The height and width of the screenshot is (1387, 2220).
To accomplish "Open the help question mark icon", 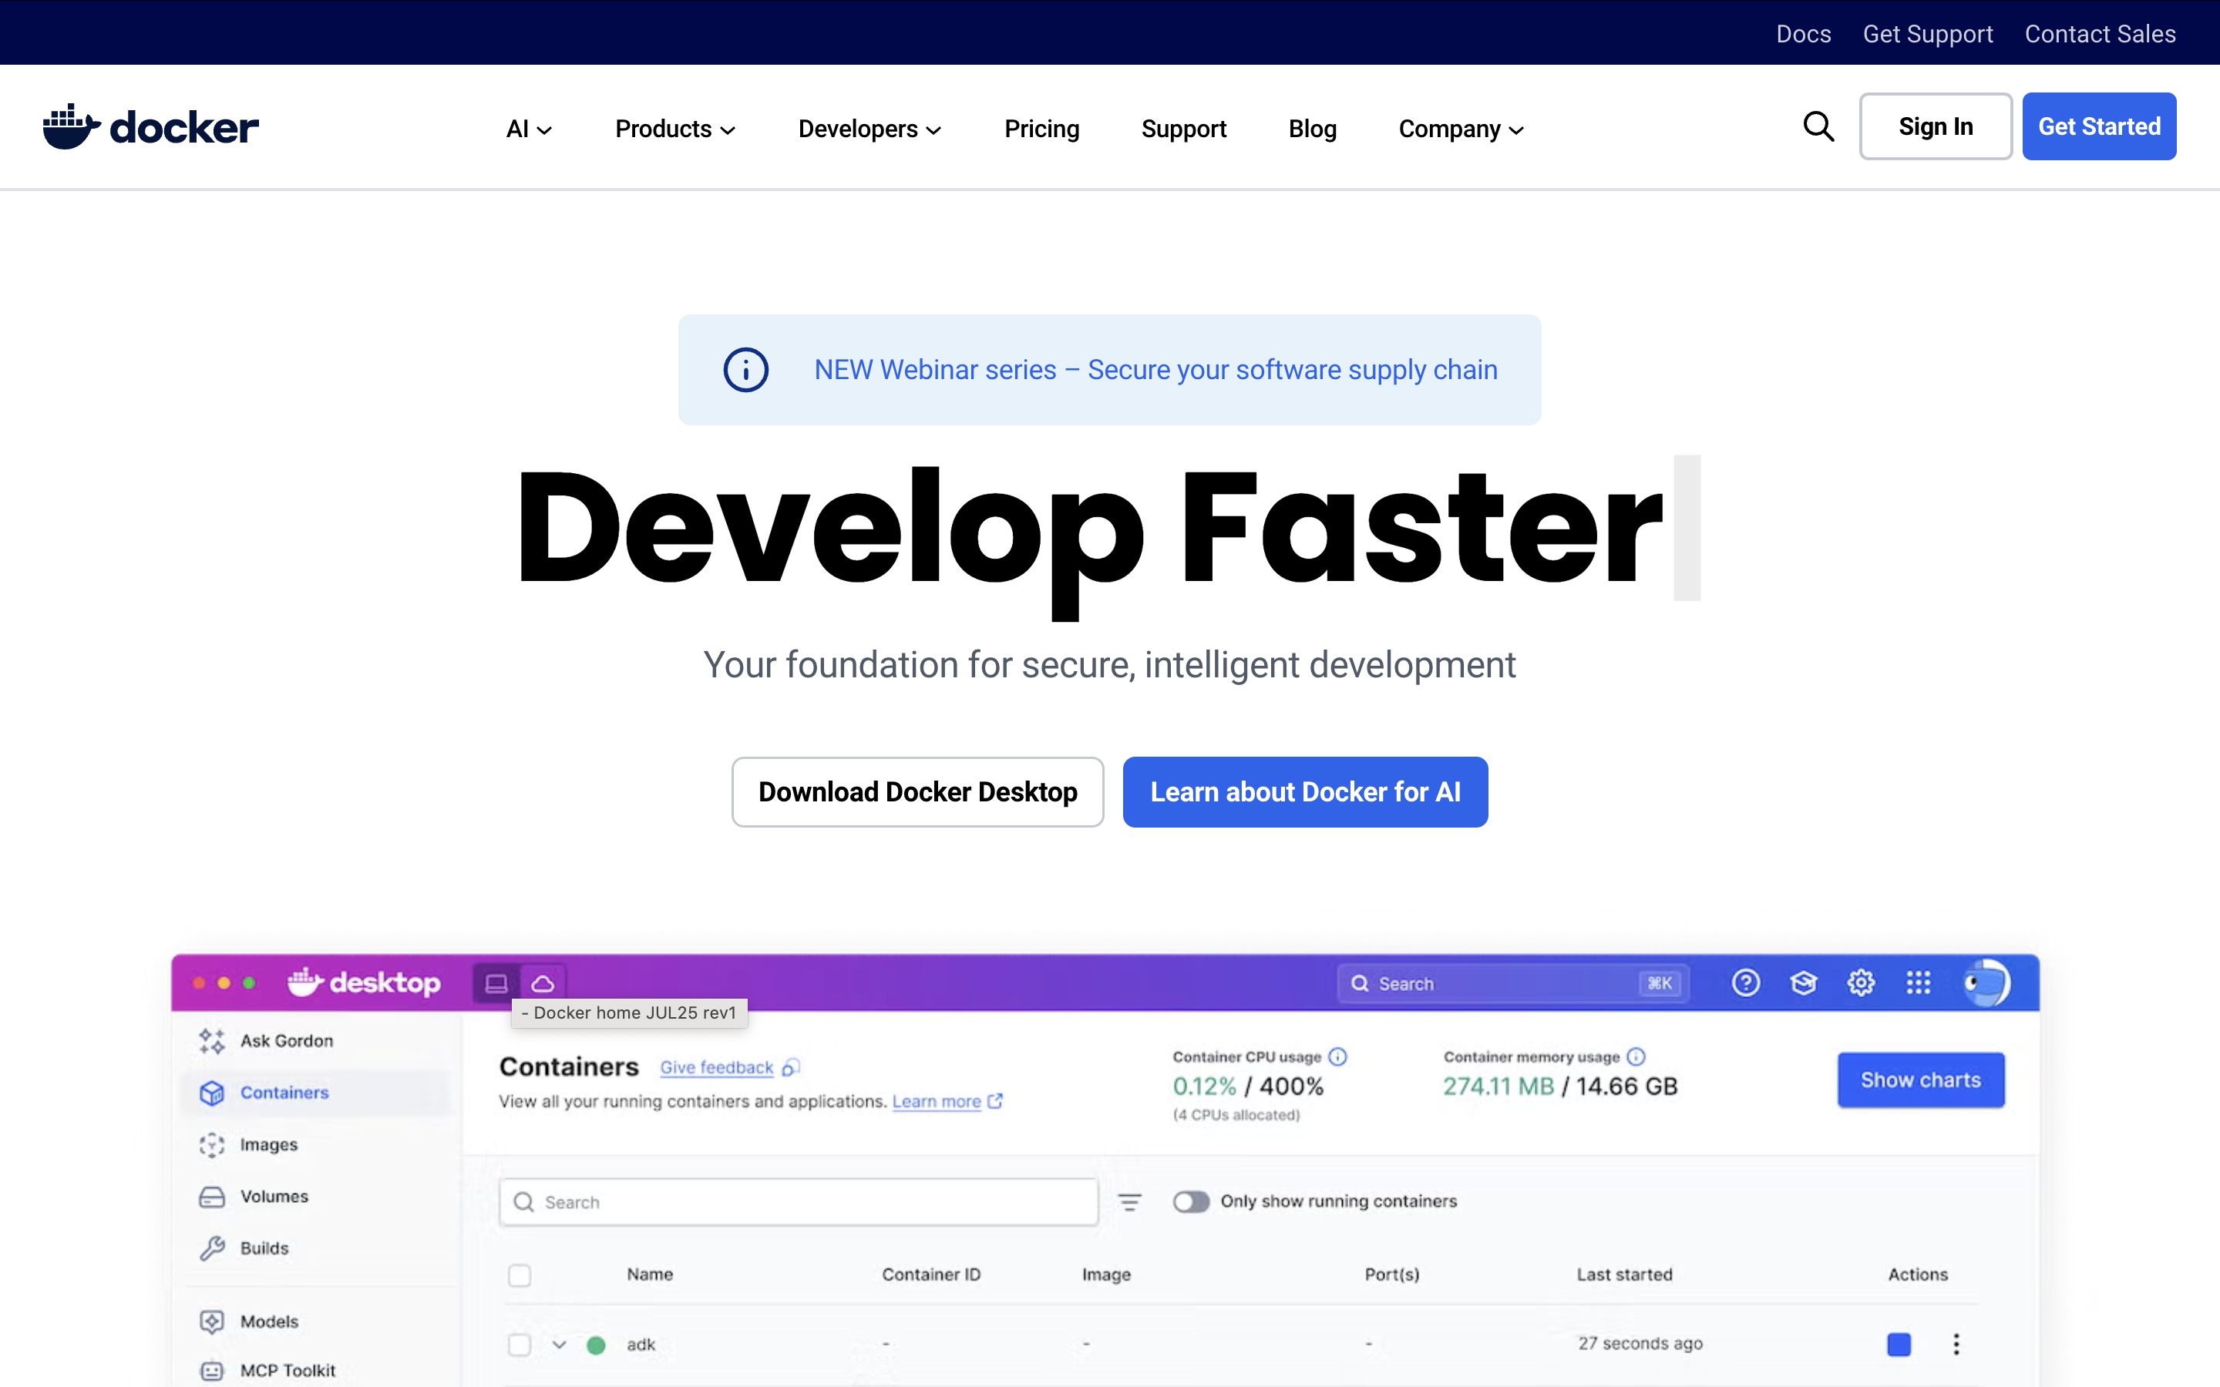I will (x=1745, y=983).
